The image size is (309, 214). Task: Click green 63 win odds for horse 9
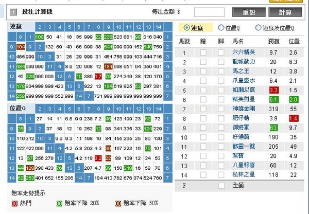[273, 128]
